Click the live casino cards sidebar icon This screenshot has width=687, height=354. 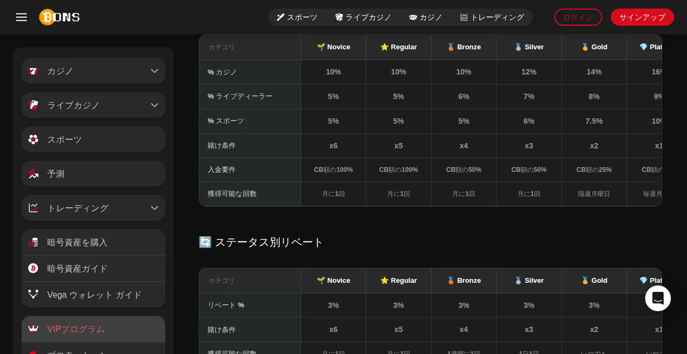tap(33, 105)
